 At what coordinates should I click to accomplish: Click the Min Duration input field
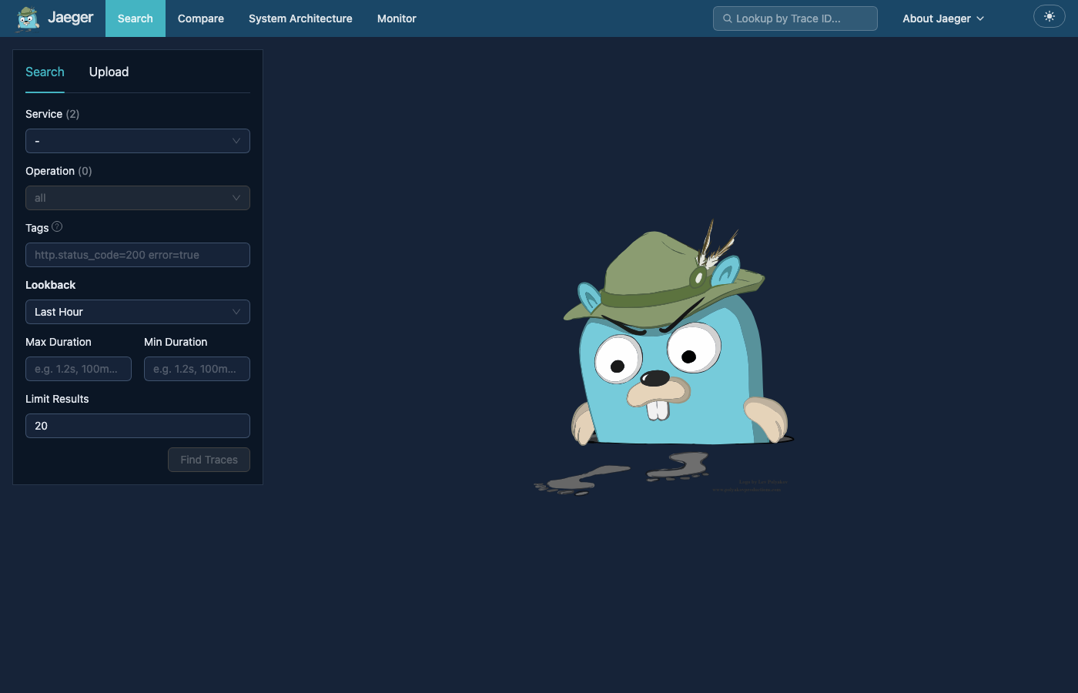click(196, 369)
